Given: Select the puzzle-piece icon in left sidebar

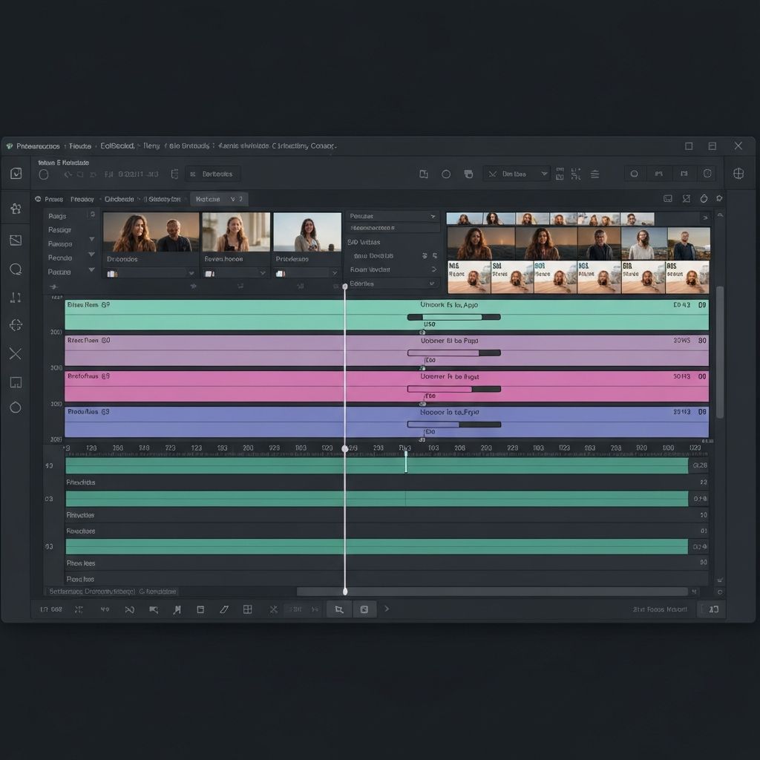Looking at the screenshot, I should click(16, 209).
